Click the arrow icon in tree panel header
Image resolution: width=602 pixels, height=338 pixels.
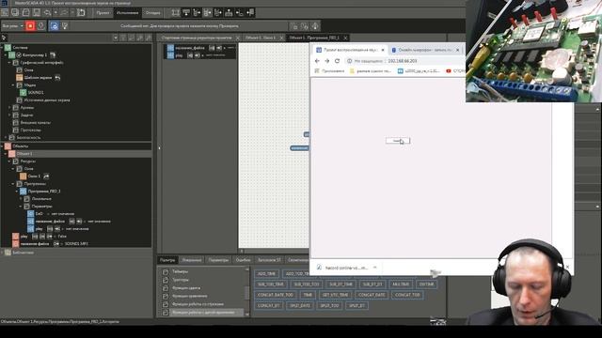pos(4,38)
